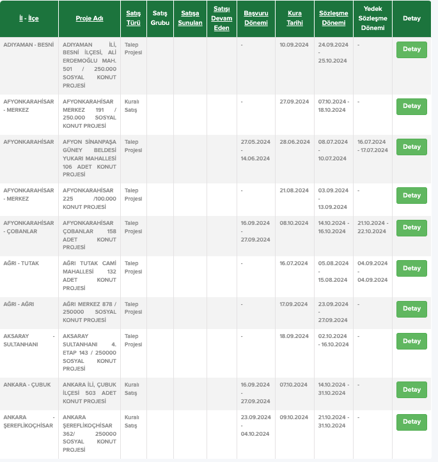Screen dimensions: 438x462
Task: Open Detay for Ağrı - Tutak project
Action: (x=412, y=268)
